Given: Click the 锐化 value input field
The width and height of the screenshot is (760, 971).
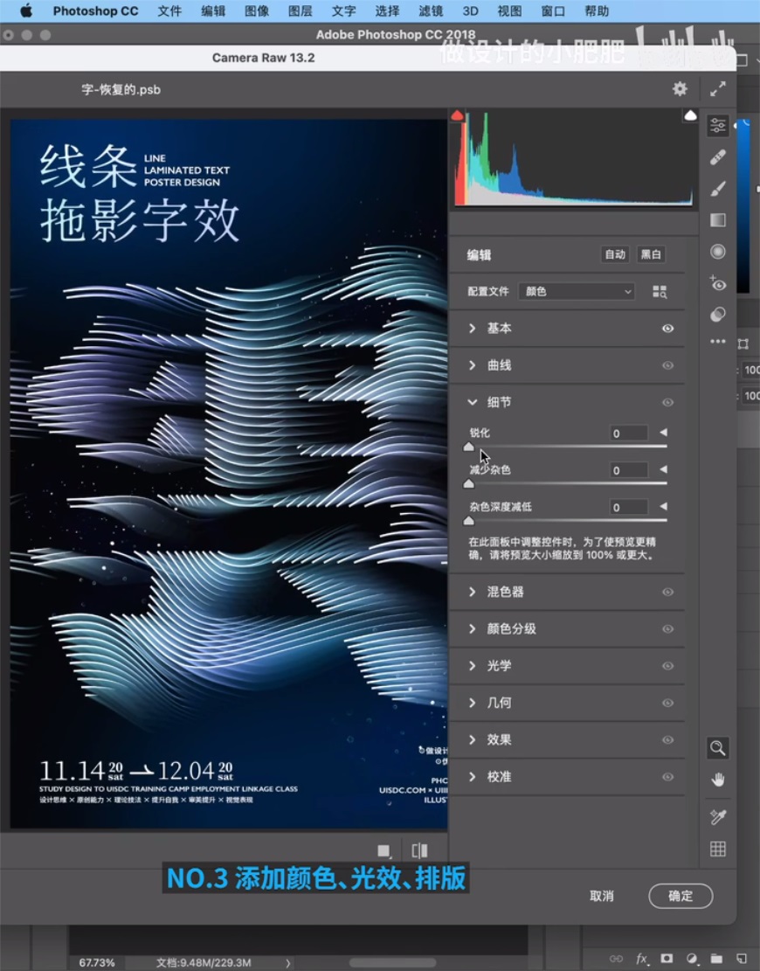Looking at the screenshot, I should tap(629, 433).
